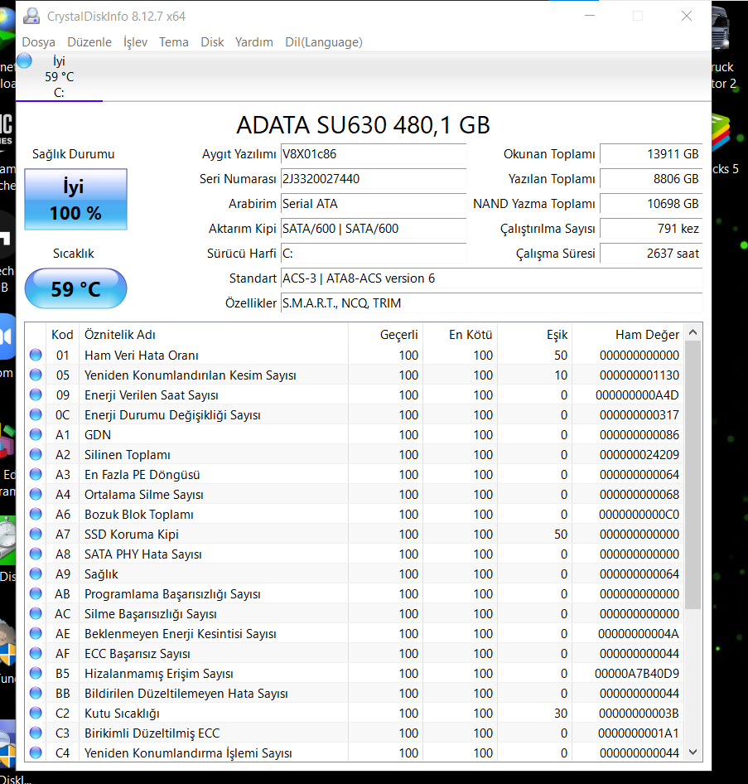This screenshot has height=784, width=748.
Task: Click the 59 °C temperature button
Action: coord(75,289)
